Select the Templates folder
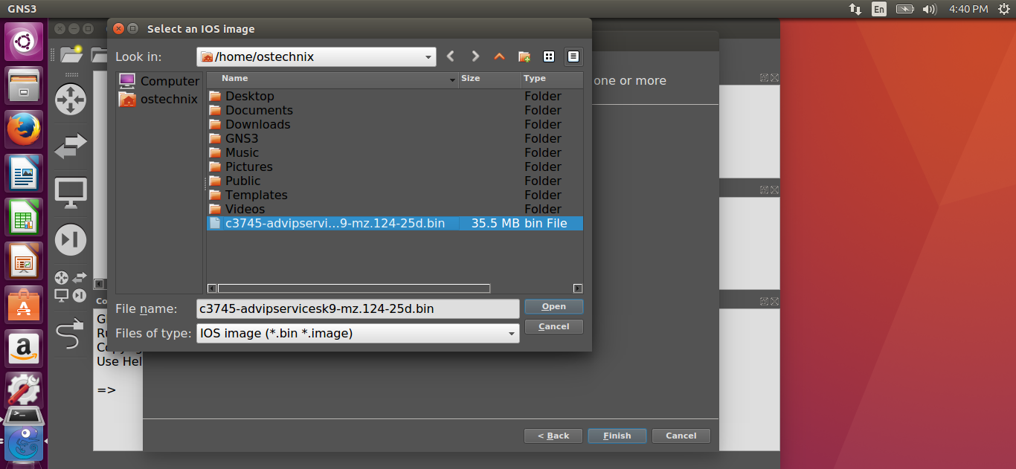The height and width of the screenshot is (469, 1016). 394,195
